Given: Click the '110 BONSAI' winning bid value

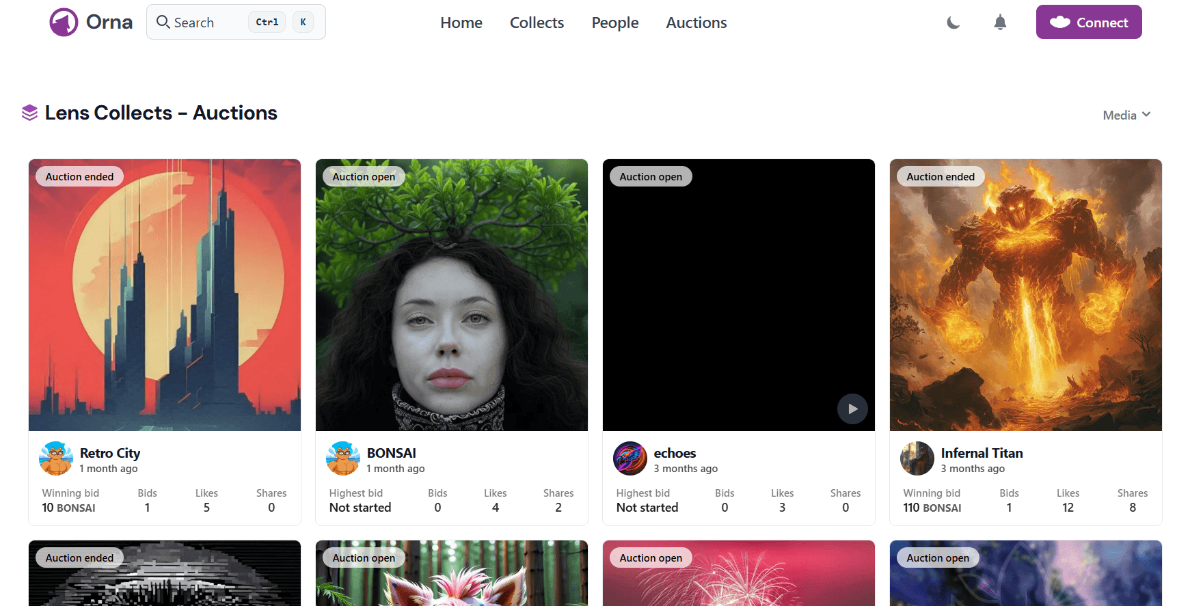Looking at the screenshot, I should click(x=932, y=508).
